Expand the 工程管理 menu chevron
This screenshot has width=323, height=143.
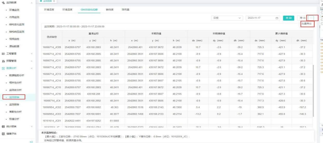pos(32,54)
